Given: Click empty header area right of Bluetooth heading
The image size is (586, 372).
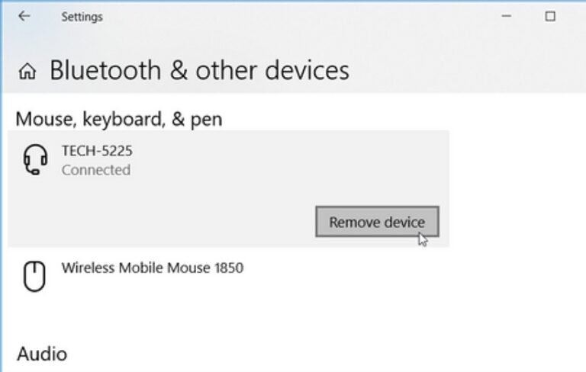Looking at the screenshot, I should click(465, 71).
